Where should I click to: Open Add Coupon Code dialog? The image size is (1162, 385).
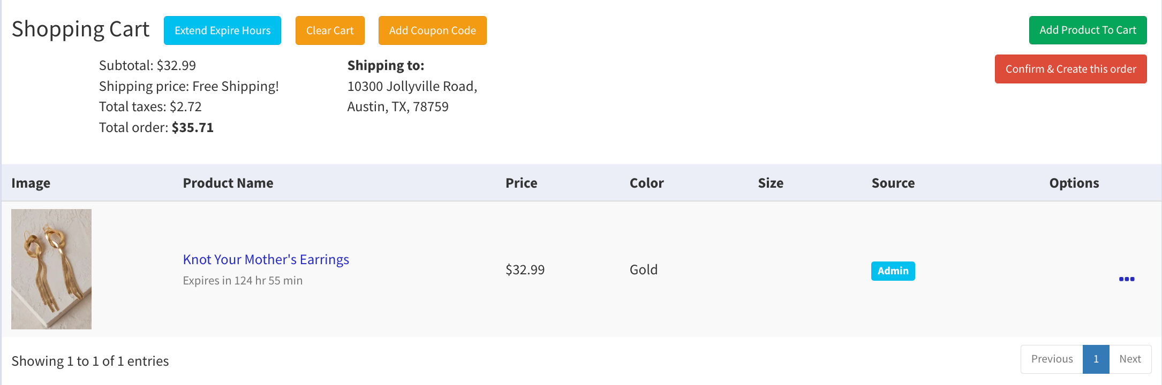coord(433,30)
